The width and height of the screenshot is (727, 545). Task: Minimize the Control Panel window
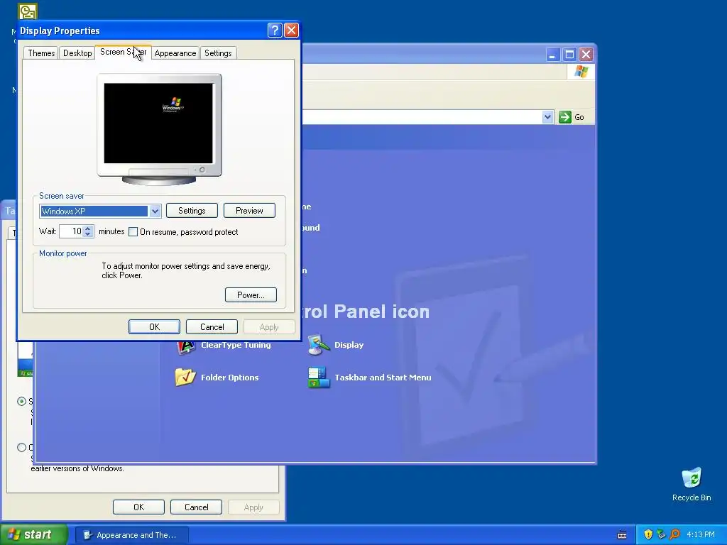tap(552, 55)
